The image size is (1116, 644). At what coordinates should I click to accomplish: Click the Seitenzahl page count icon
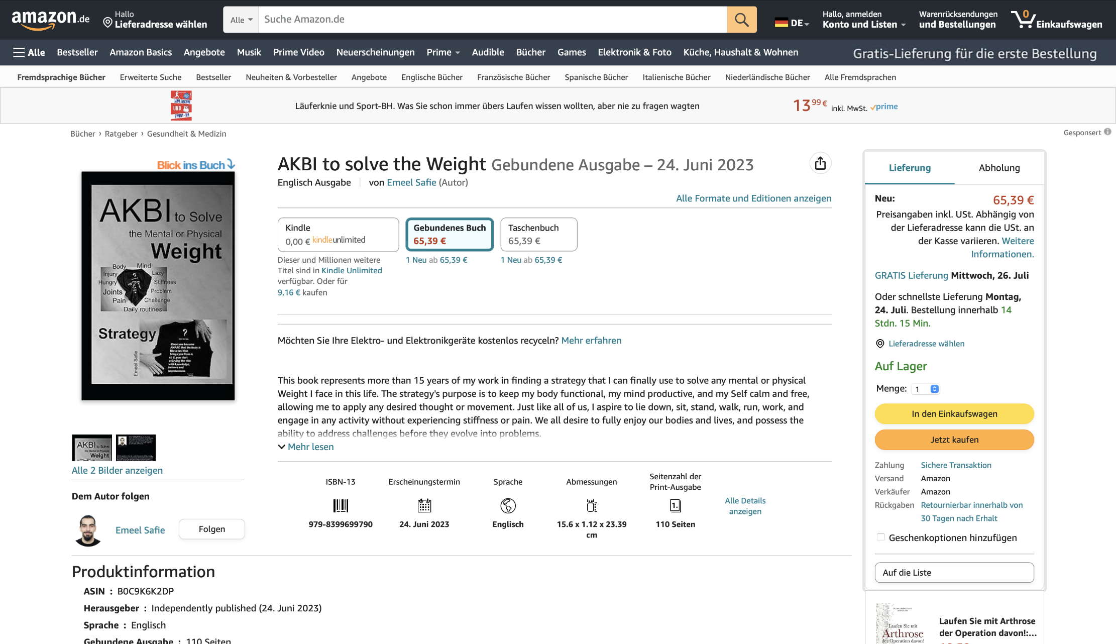click(676, 505)
